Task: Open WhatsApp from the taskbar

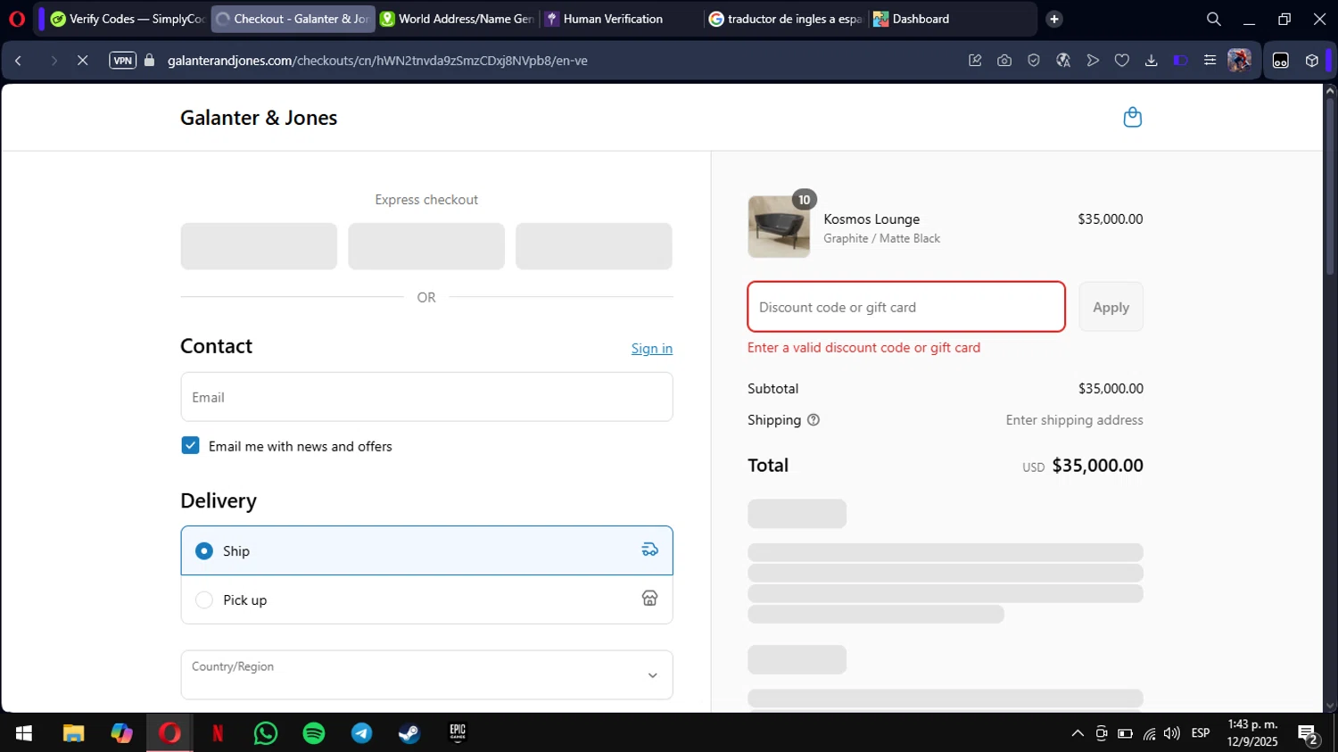Action: [266, 733]
